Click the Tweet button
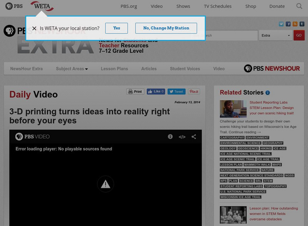Image resolution: width=308 pixels, height=226 pixels. coord(176,91)
